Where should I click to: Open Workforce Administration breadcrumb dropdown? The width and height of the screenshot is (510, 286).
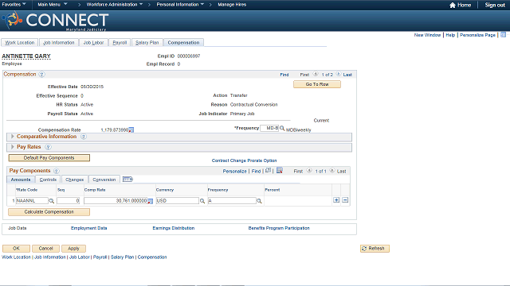tap(115, 5)
